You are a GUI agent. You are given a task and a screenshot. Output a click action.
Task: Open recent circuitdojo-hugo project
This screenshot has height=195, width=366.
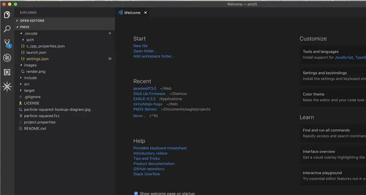[148, 104]
